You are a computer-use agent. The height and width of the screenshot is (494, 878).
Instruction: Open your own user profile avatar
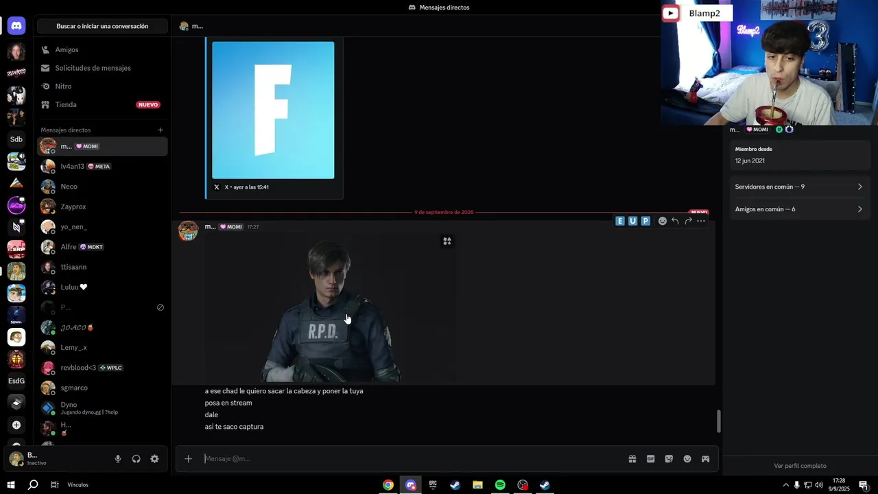pyautogui.click(x=16, y=458)
